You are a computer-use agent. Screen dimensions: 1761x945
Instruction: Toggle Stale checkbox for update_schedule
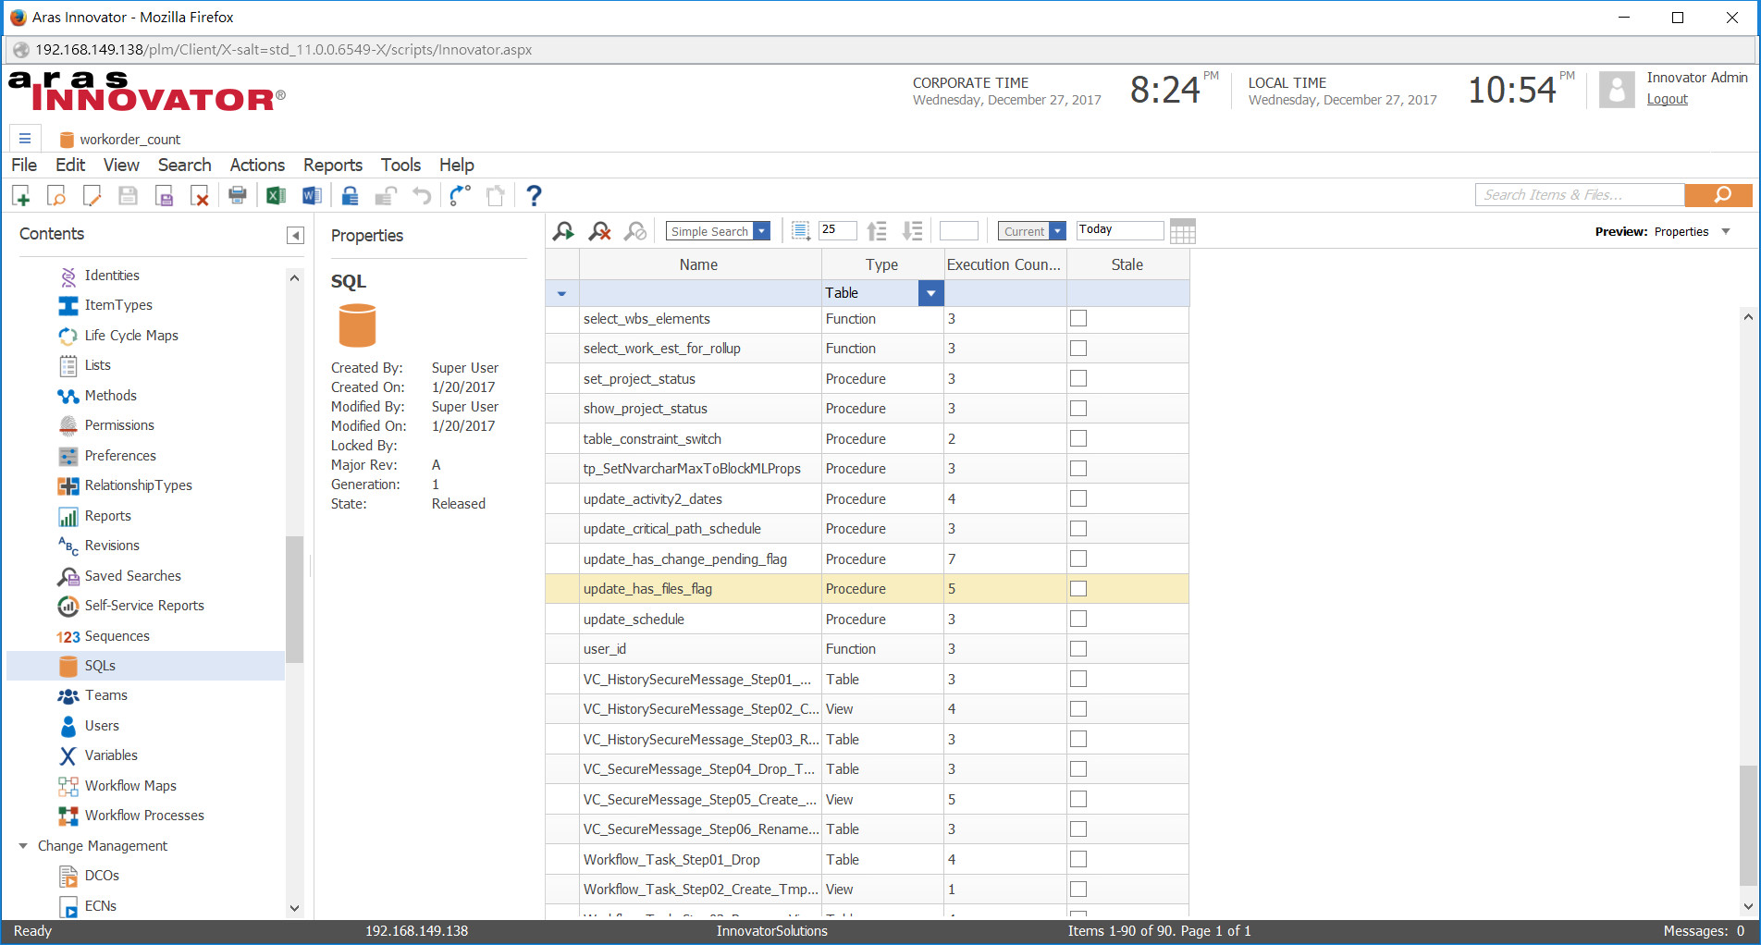1078,619
